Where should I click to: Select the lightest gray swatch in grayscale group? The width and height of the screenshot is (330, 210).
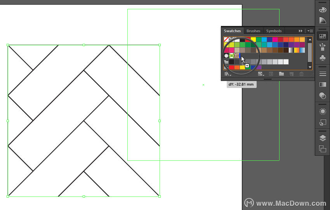pos(286,62)
